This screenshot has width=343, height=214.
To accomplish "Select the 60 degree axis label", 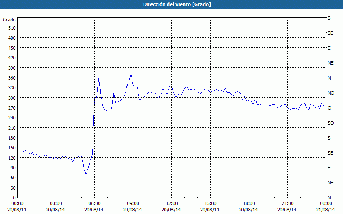I will click(13, 178).
